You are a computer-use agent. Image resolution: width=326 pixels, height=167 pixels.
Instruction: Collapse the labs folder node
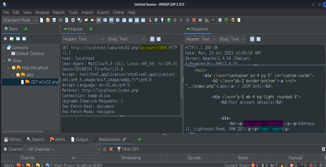tap(12, 75)
